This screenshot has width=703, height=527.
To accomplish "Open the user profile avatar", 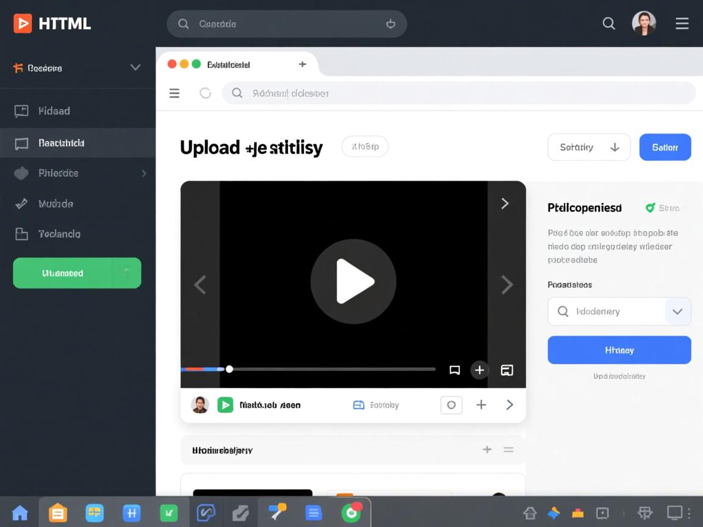I will click(643, 24).
